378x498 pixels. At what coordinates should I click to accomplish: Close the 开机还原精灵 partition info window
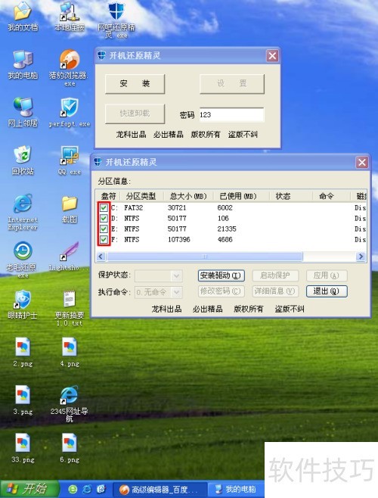[362, 163]
